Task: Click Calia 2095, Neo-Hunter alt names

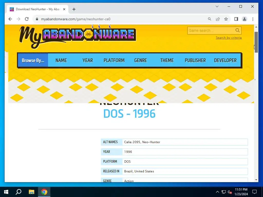Action: [142, 142]
